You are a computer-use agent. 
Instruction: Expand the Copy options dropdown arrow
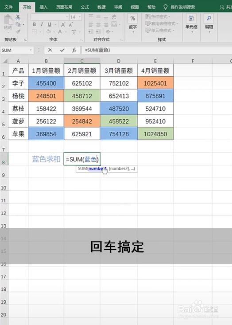[x=23, y=24]
